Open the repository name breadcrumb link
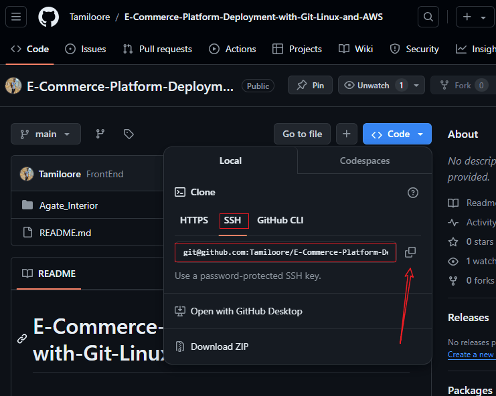496x396 pixels. pos(254,17)
